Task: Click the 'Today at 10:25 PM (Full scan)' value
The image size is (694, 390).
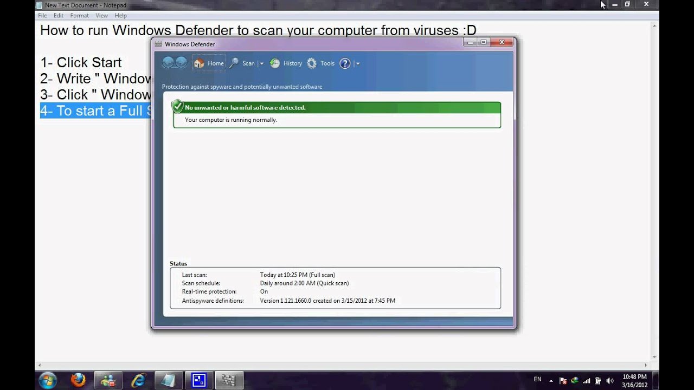Action: click(x=298, y=275)
